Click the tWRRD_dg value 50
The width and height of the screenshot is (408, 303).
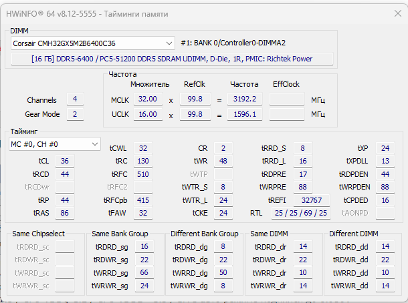pos(223,272)
